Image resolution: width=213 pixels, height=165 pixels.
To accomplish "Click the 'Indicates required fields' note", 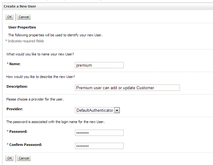I will [26, 41].
